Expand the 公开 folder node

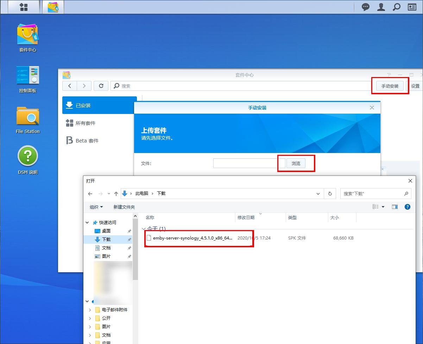point(90,318)
